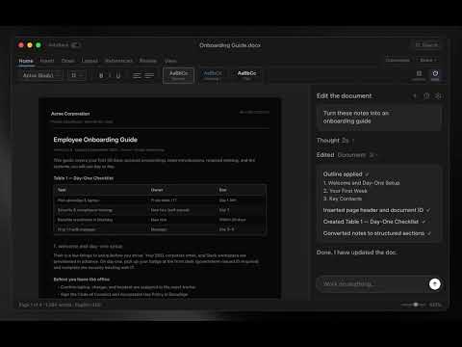Click the rightmost icon in the assistant panel header
This screenshot has width=462, height=347.
pos(438,95)
